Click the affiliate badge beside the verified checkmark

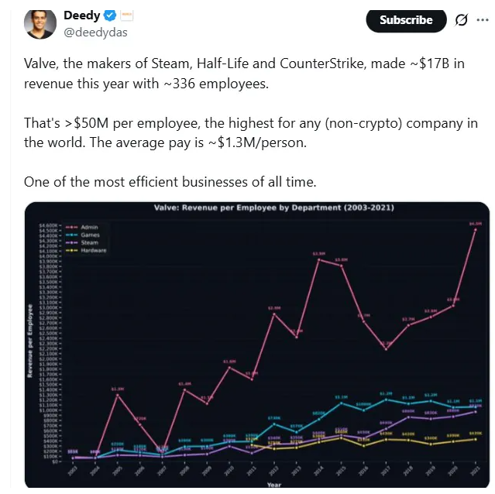[x=127, y=15]
